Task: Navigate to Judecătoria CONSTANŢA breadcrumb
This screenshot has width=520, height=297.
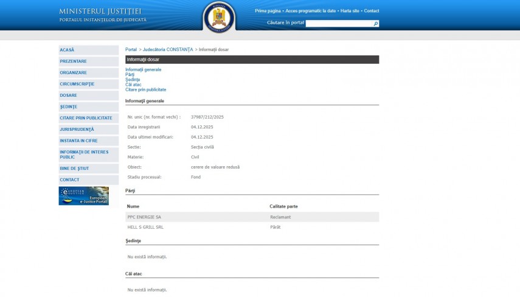Action: click(167, 49)
